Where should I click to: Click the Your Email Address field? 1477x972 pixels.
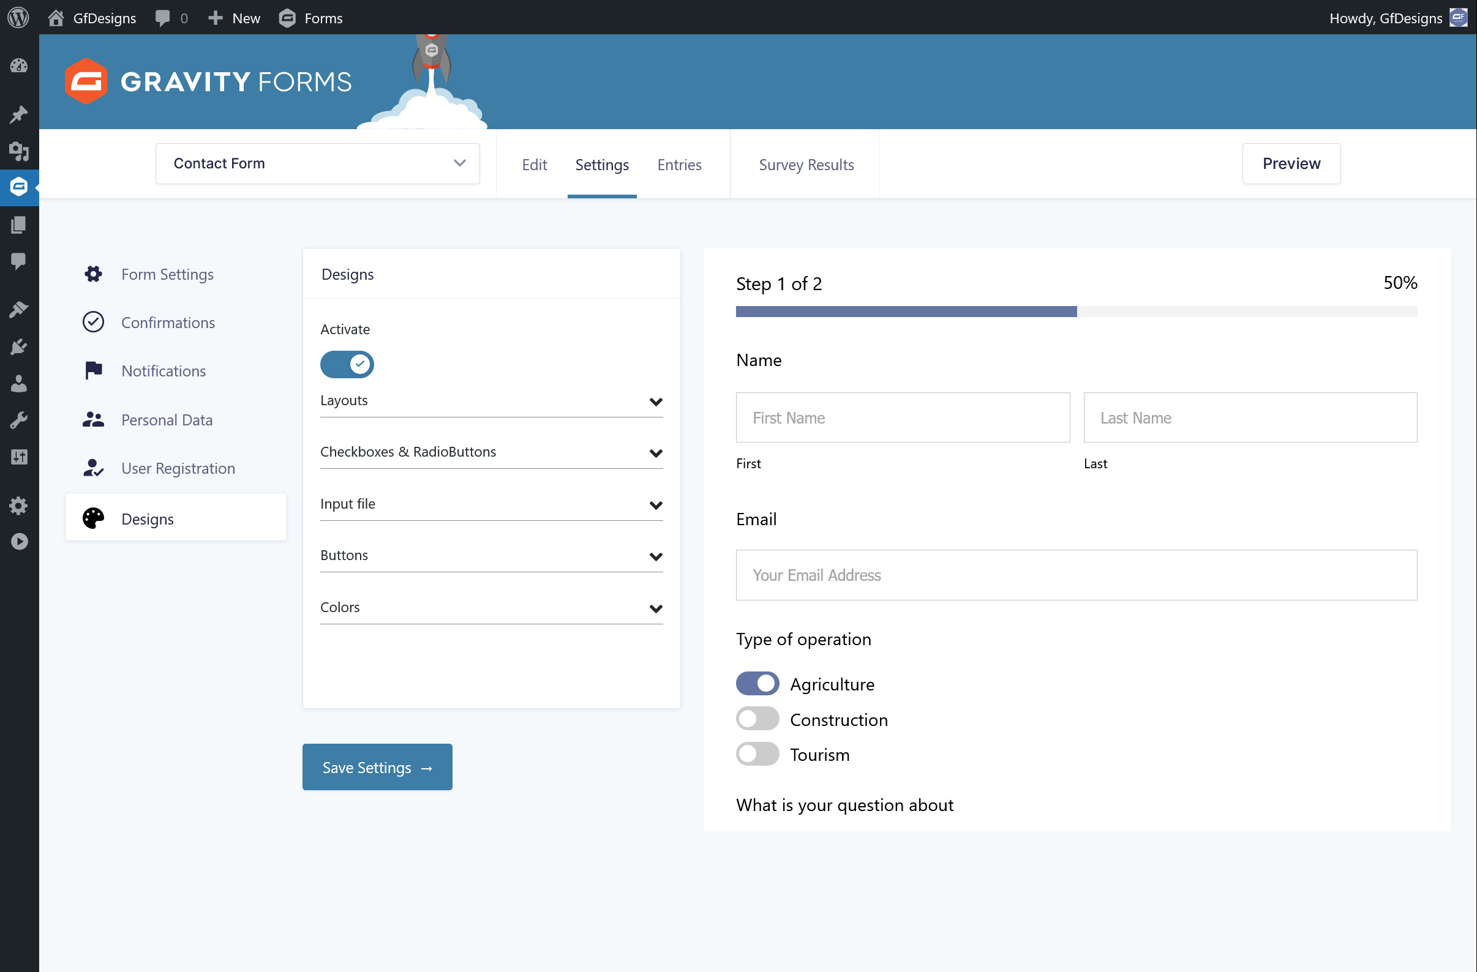(x=1077, y=575)
